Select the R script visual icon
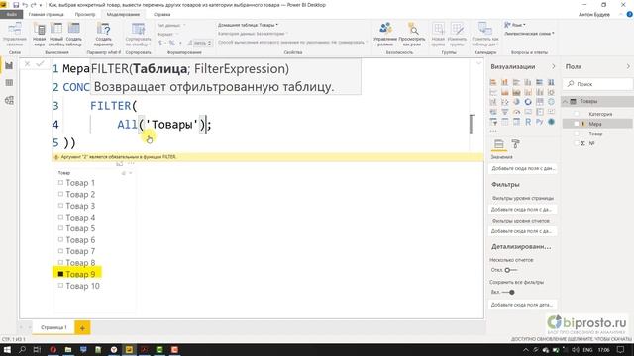The width and height of the screenshot is (634, 356). 528,122
